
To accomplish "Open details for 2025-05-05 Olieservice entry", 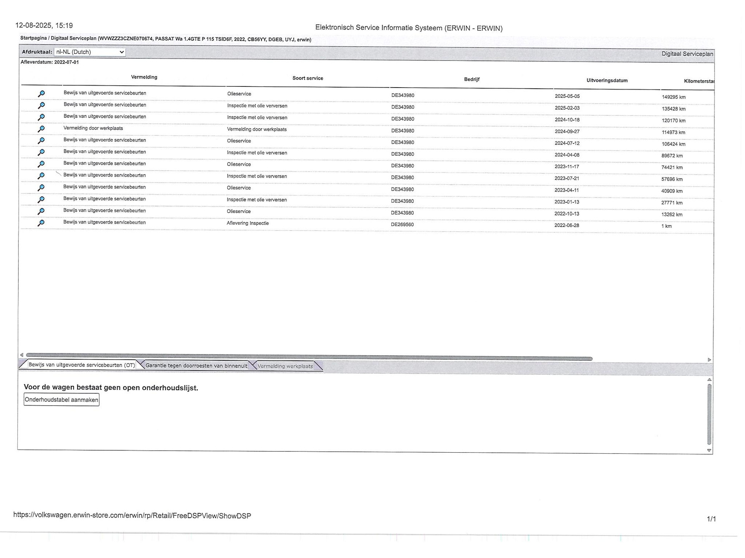I will pyautogui.click(x=41, y=94).
